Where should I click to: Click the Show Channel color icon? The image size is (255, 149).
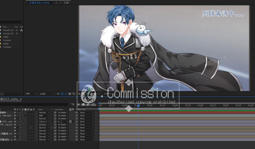tap(79, 94)
